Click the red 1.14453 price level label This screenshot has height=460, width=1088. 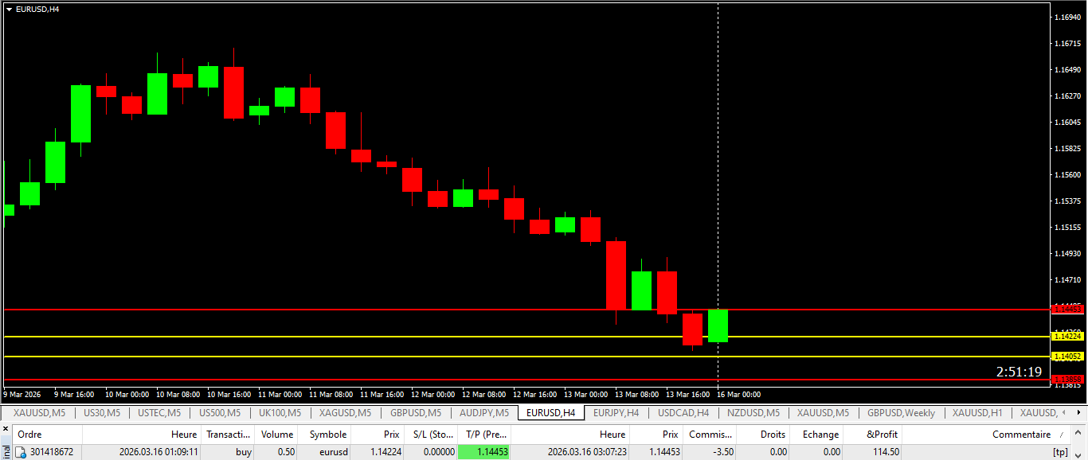coord(1066,309)
